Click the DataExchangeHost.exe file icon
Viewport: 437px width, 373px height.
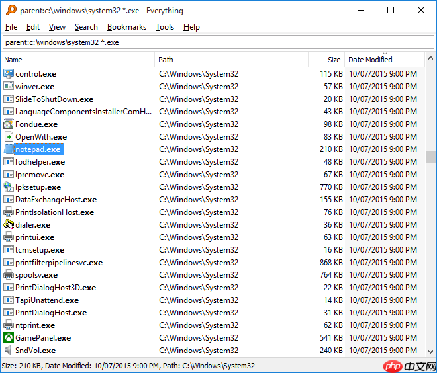pyautogui.click(x=9, y=200)
